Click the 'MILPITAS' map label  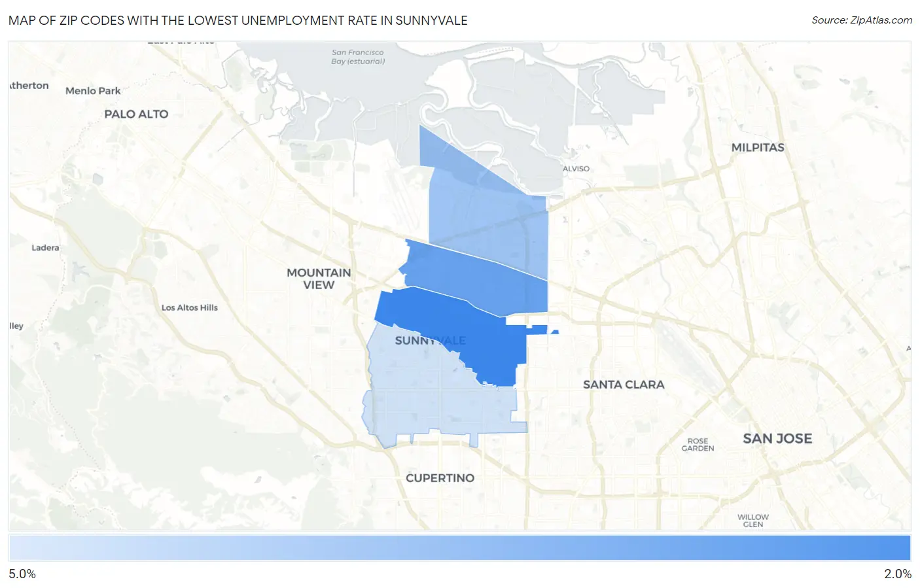click(x=758, y=147)
